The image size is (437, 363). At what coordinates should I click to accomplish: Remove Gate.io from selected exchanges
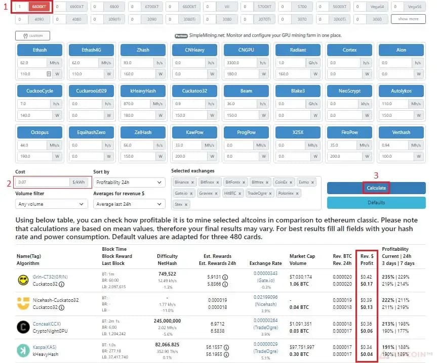(191, 193)
